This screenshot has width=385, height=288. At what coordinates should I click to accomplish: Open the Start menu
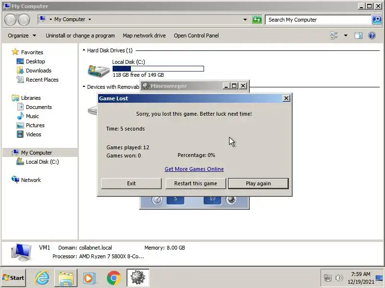[x=13, y=278]
